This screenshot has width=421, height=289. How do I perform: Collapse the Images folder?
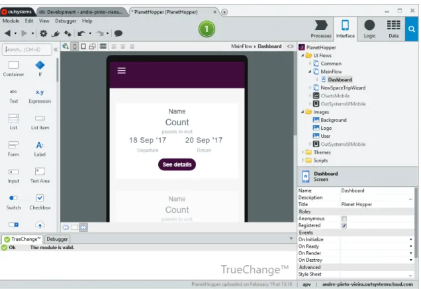tap(303, 112)
